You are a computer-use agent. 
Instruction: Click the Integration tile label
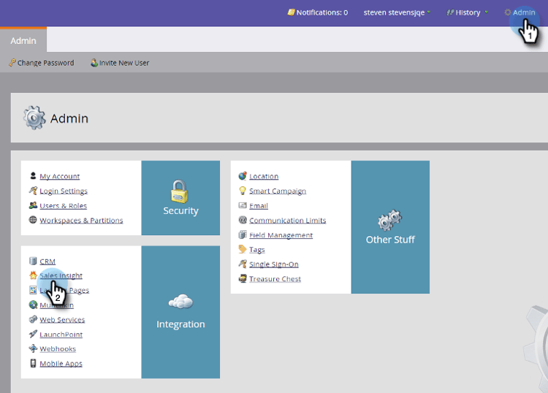tap(180, 324)
